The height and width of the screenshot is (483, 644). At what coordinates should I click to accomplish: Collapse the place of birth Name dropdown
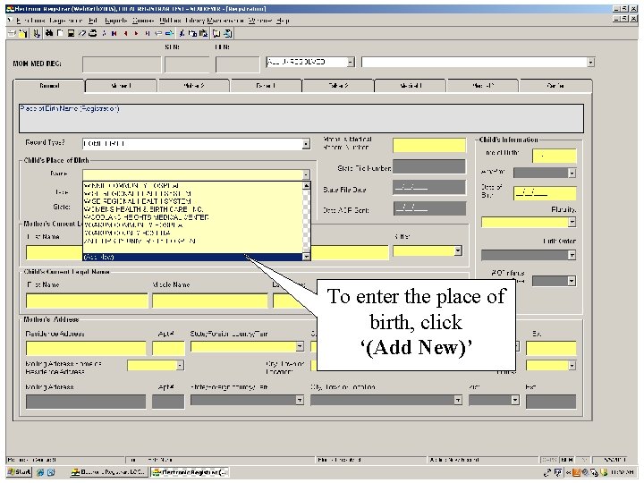[x=306, y=174]
